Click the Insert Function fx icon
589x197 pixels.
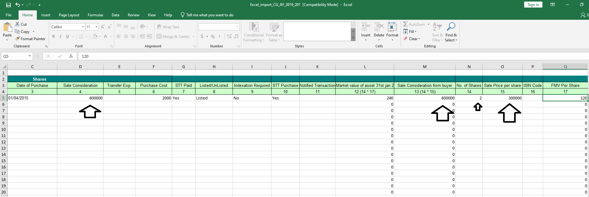[x=71, y=56]
